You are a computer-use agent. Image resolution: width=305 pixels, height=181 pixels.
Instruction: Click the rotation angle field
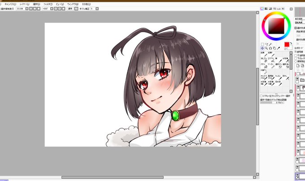click(x=45, y=9)
